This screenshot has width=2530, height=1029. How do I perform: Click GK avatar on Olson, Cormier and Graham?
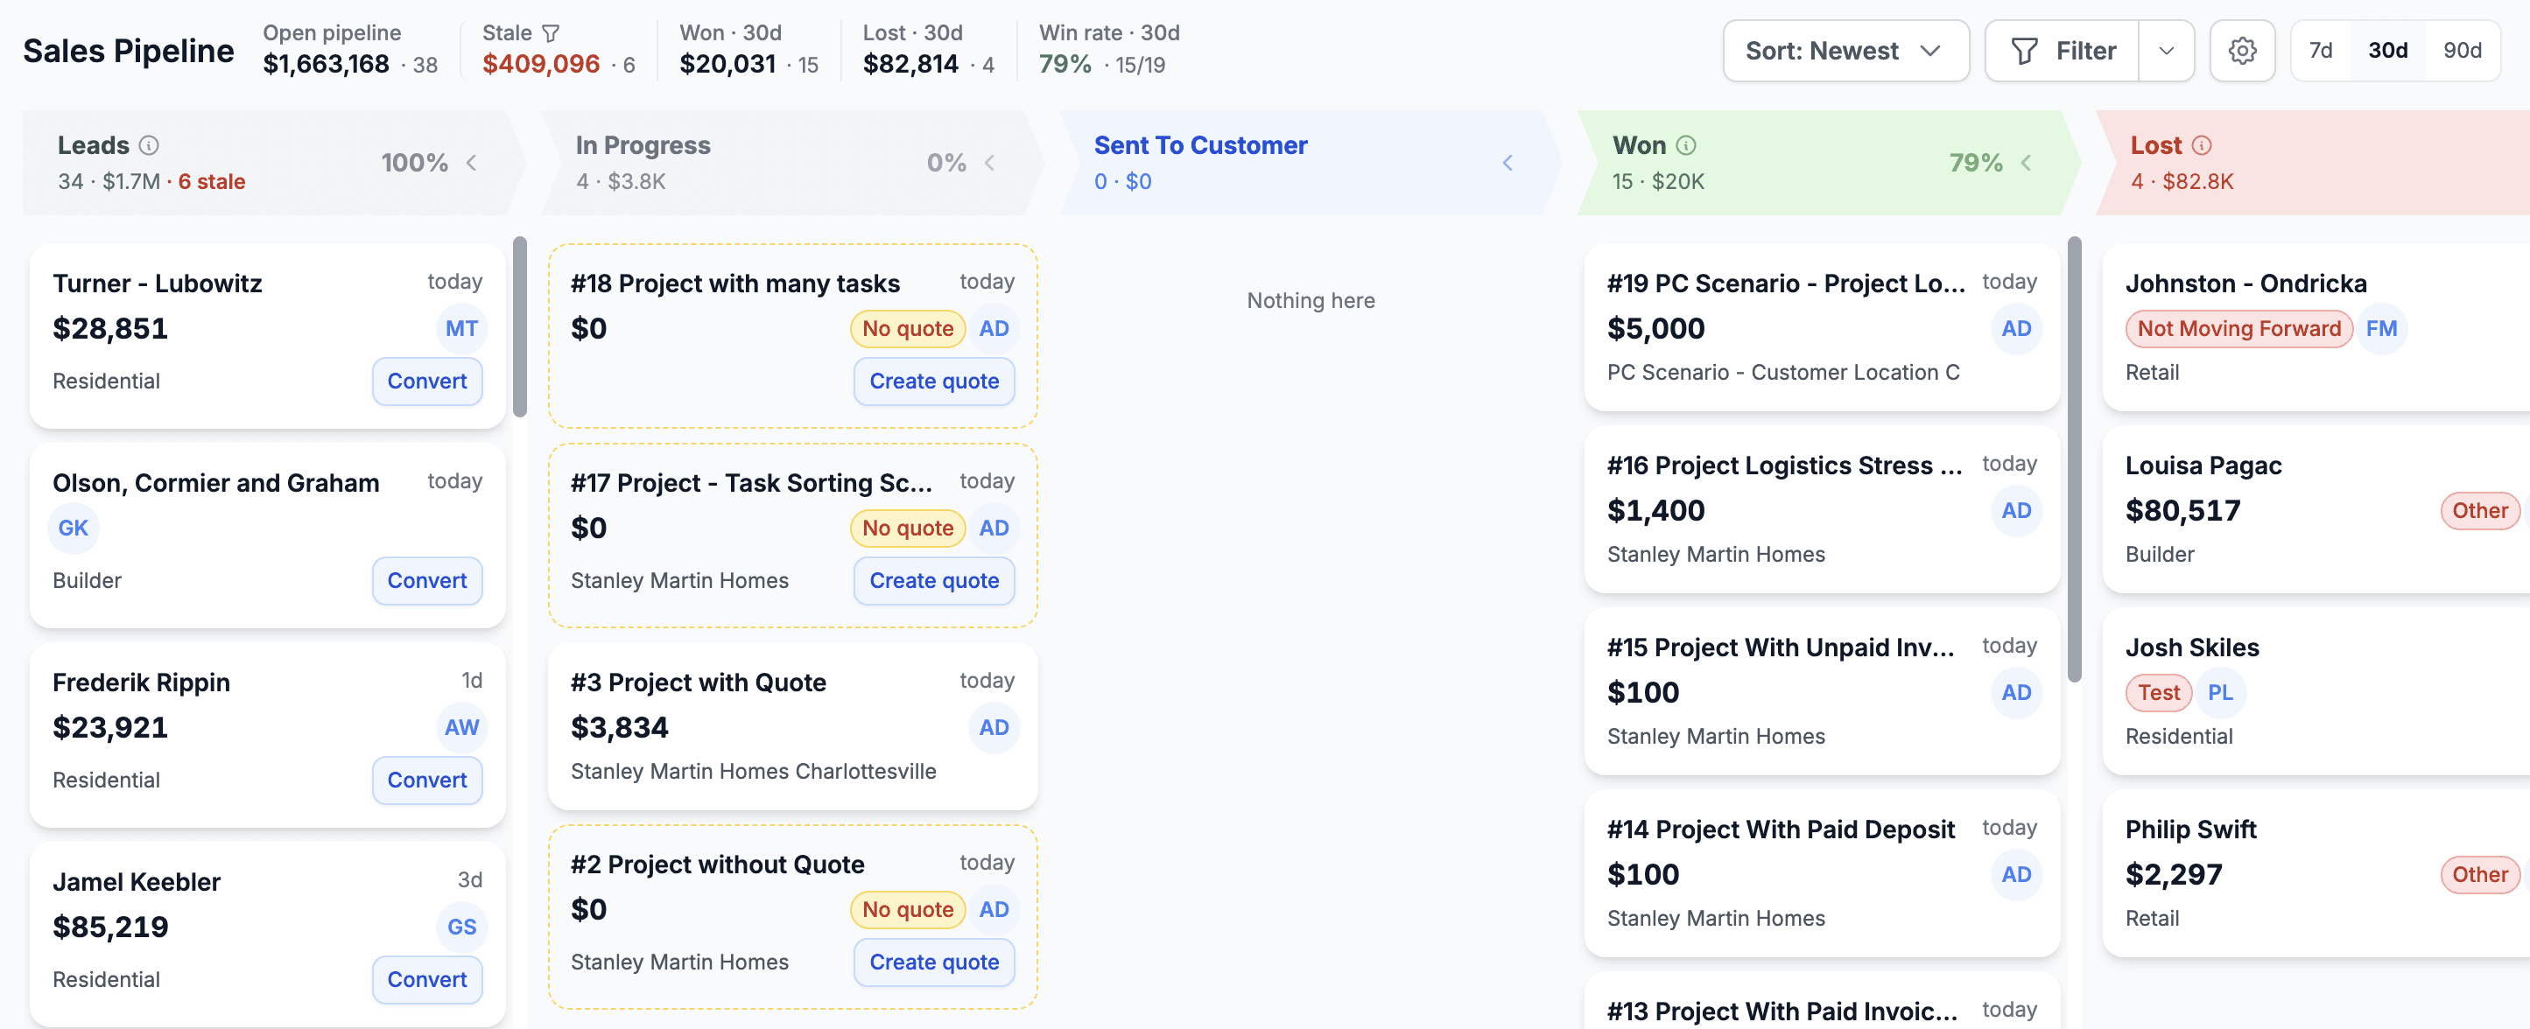[x=74, y=528]
